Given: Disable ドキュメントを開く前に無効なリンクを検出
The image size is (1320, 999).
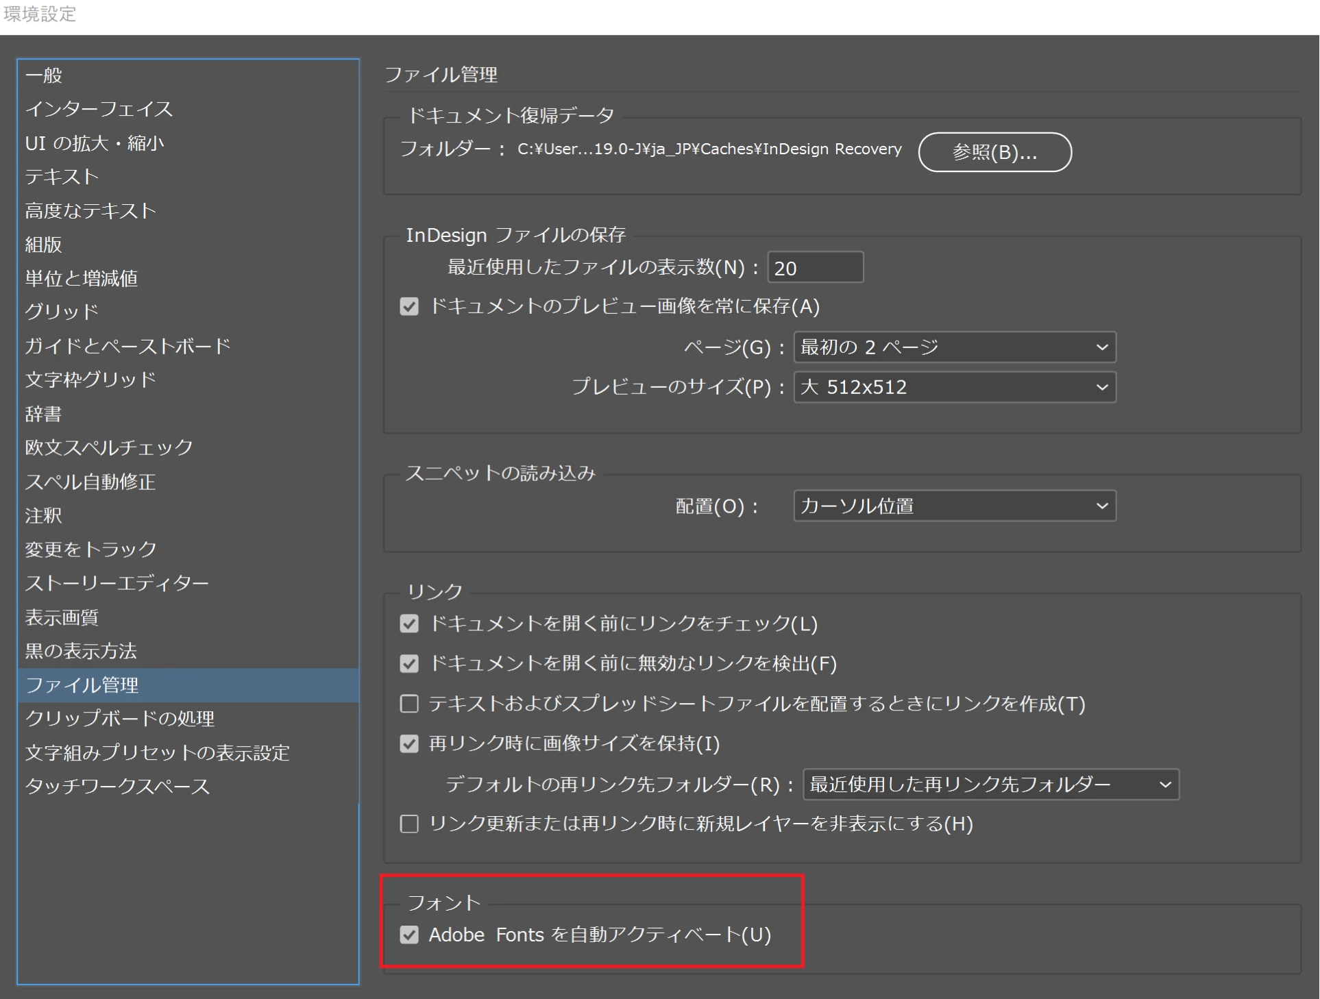Looking at the screenshot, I should [409, 663].
